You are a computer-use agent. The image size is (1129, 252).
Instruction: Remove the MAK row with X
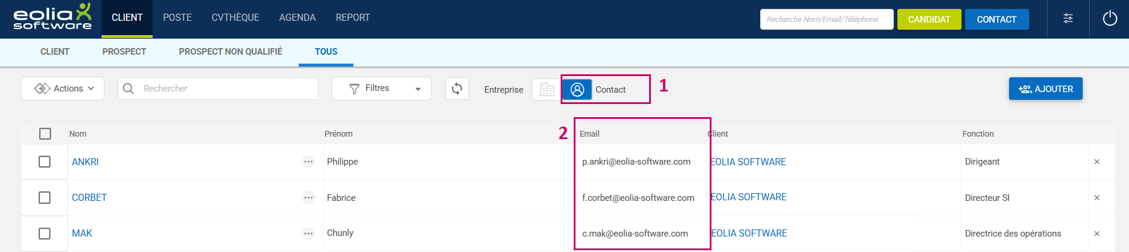[1096, 234]
